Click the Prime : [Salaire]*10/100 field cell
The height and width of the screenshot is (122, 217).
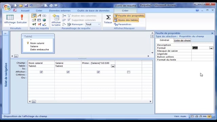98,63
